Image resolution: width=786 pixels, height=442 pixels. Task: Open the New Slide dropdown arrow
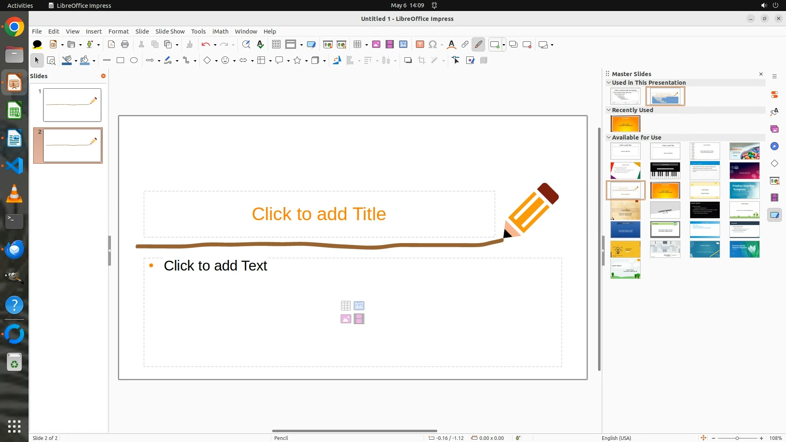point(504,45)
